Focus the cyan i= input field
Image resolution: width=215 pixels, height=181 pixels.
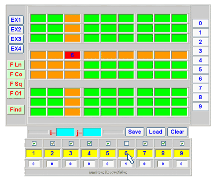pos(66,132)
